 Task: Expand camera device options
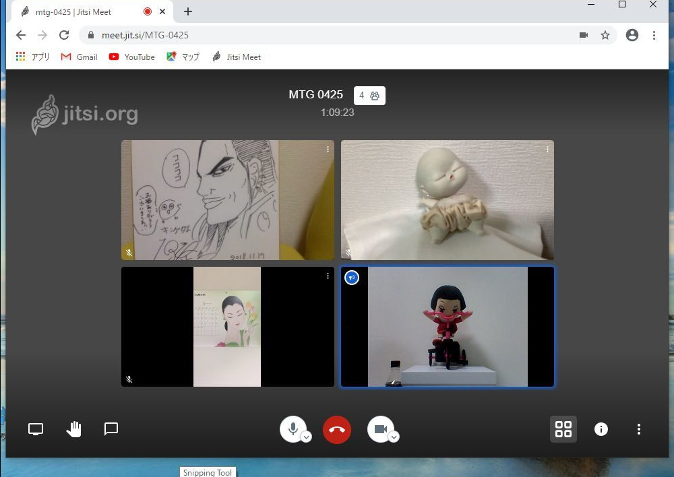394,437
